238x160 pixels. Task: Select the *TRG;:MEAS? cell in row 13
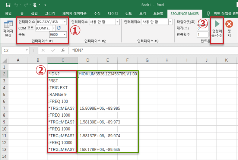coord(63,150)
